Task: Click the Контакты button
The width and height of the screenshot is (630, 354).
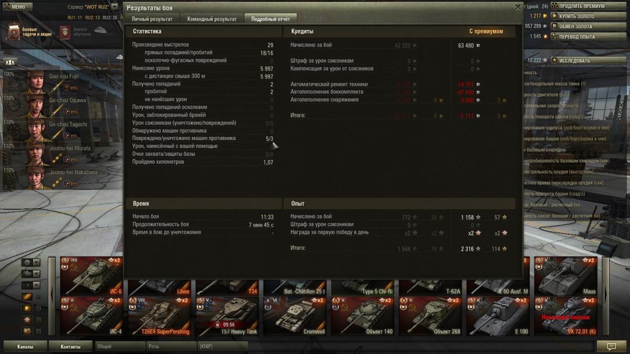Action: (x=70, y=347)
